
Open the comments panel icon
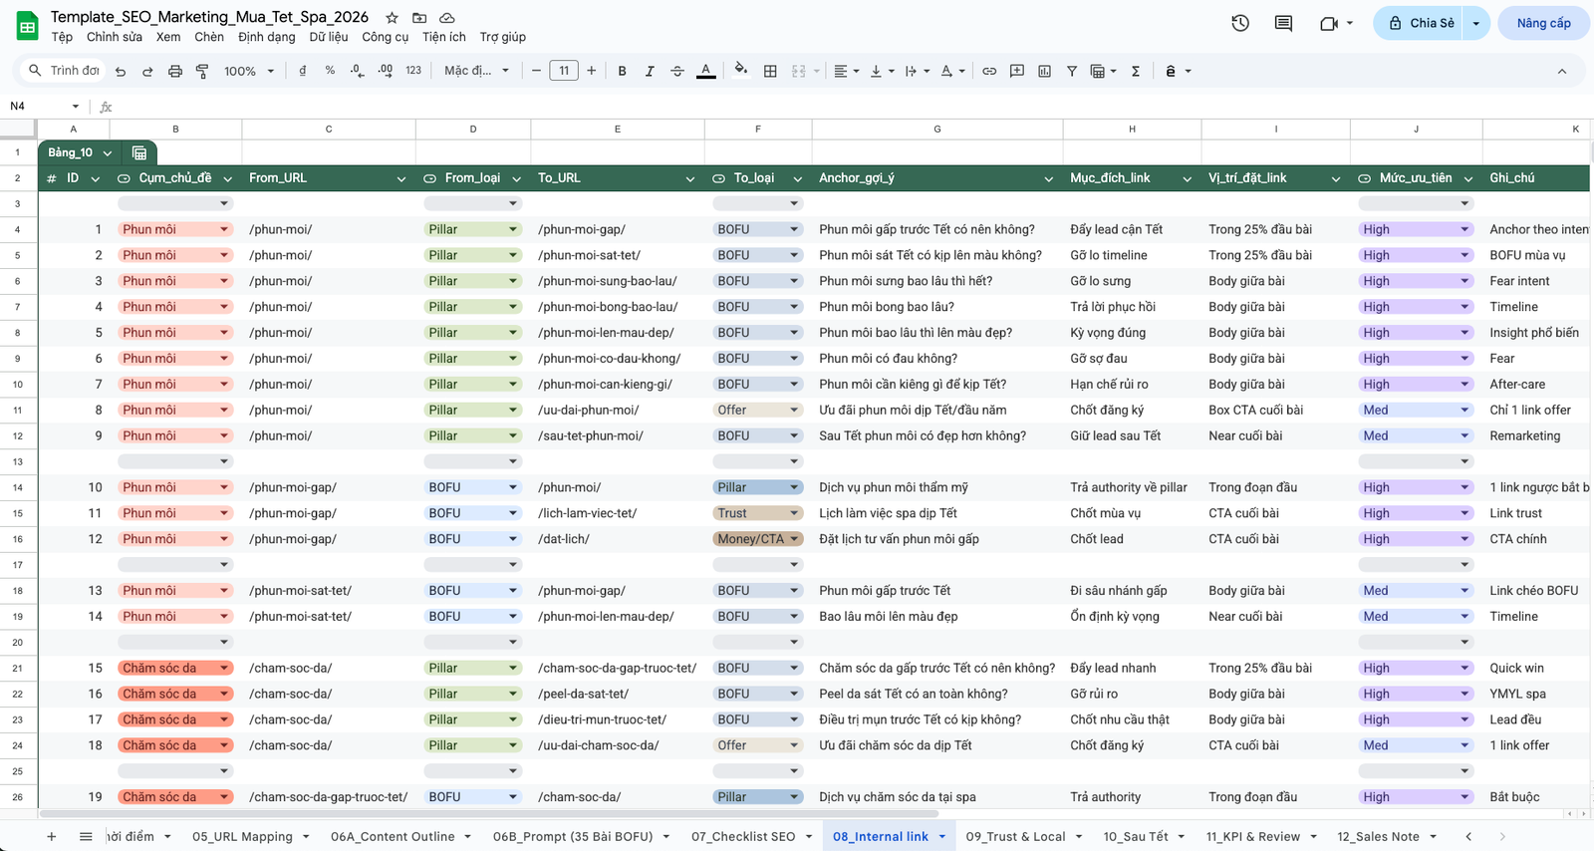[1283, 23]
